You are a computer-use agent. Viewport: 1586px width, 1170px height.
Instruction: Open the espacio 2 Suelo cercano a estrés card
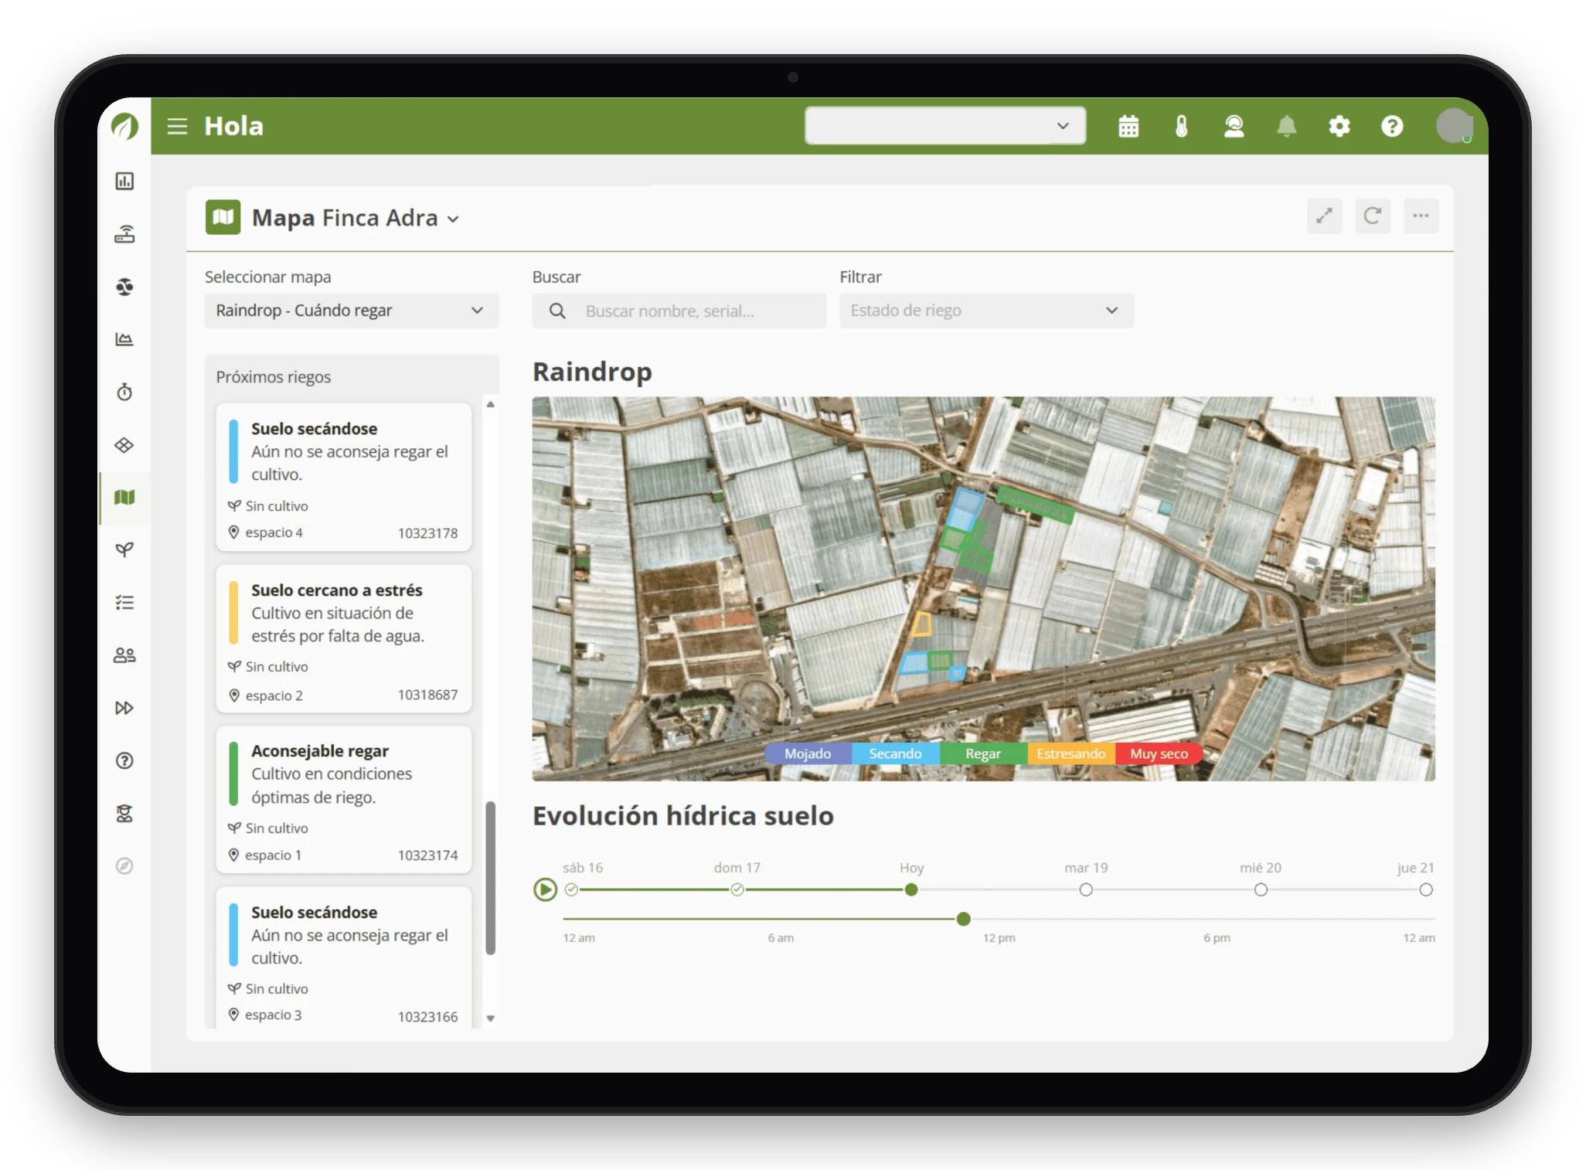pos(344,638)
